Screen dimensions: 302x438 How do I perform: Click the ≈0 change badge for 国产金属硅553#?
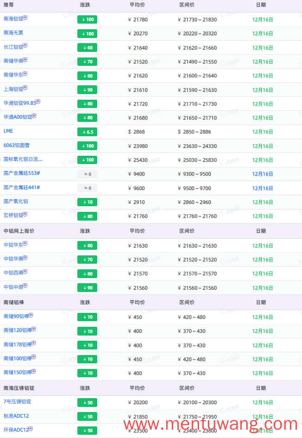pos(88,174)
